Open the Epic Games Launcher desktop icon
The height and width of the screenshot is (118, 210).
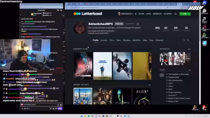[204, 20]
